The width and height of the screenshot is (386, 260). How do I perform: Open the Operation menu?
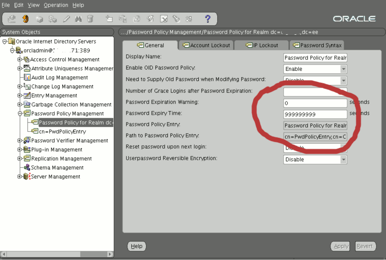click(56, 5)
